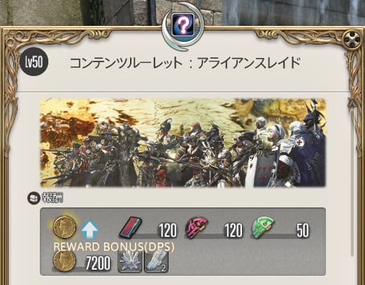Click the blue up-arrow bonus icon
The width and height of the screenshot is (365, 285).
click(x=90, y=230)
